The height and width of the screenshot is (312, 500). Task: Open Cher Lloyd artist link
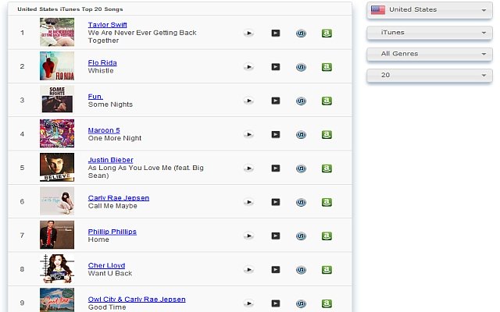click(x=106, y=265)
